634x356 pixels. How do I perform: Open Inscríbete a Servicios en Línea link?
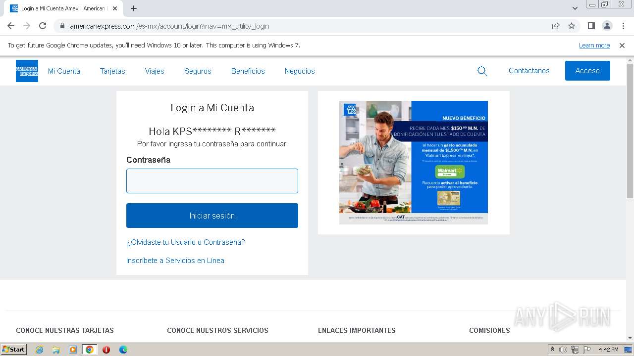175,261
